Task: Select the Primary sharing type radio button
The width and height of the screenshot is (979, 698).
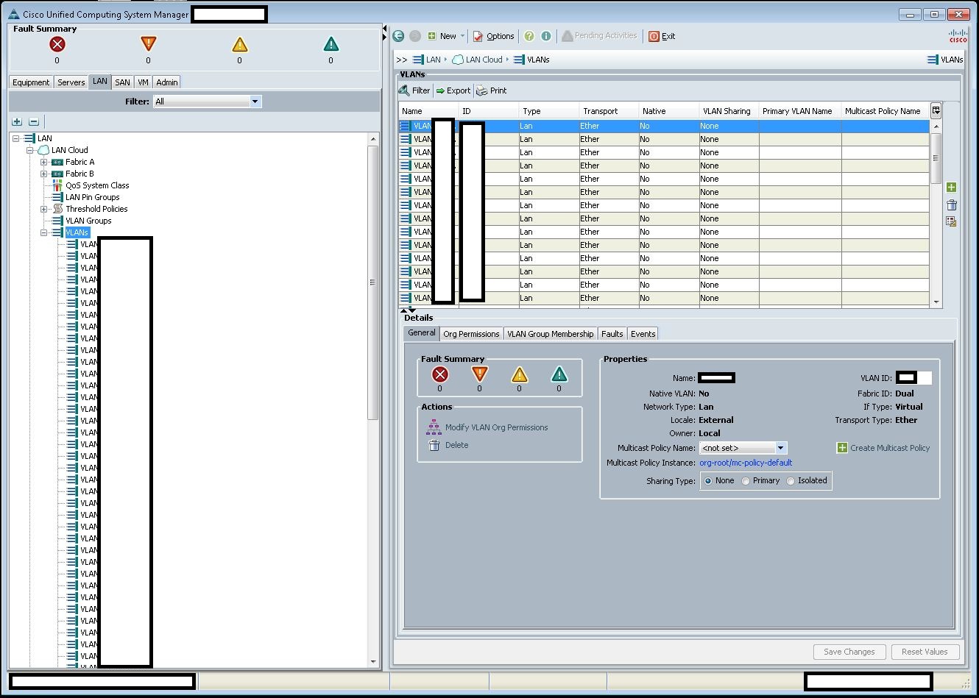Action: click(746, 481)
